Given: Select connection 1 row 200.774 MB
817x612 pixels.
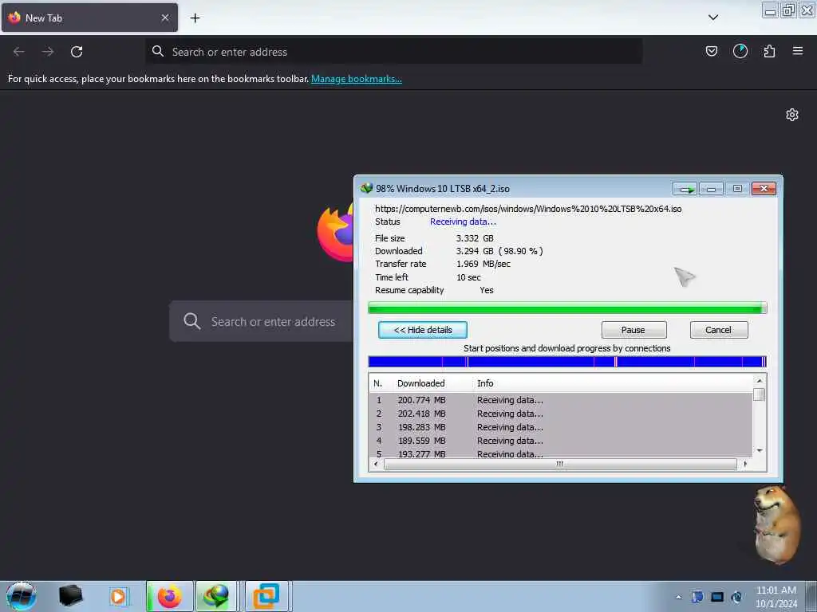Looking at the screenshot, I should pos(561,400).
